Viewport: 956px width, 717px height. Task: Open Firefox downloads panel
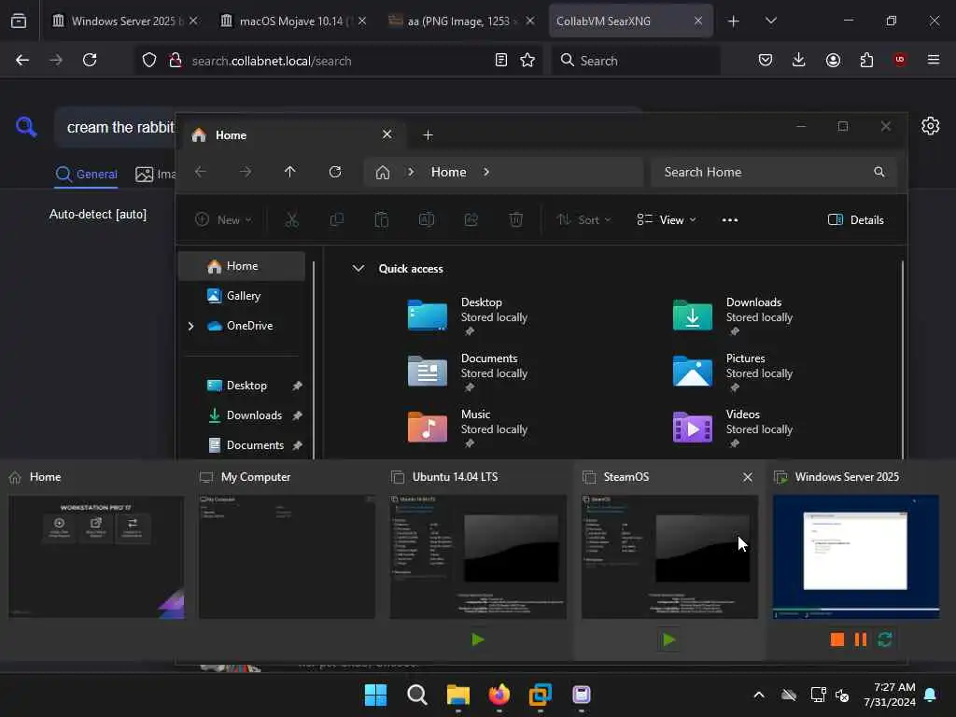click(799, 60)
